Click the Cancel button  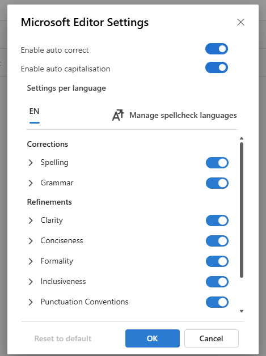point(211,338)
